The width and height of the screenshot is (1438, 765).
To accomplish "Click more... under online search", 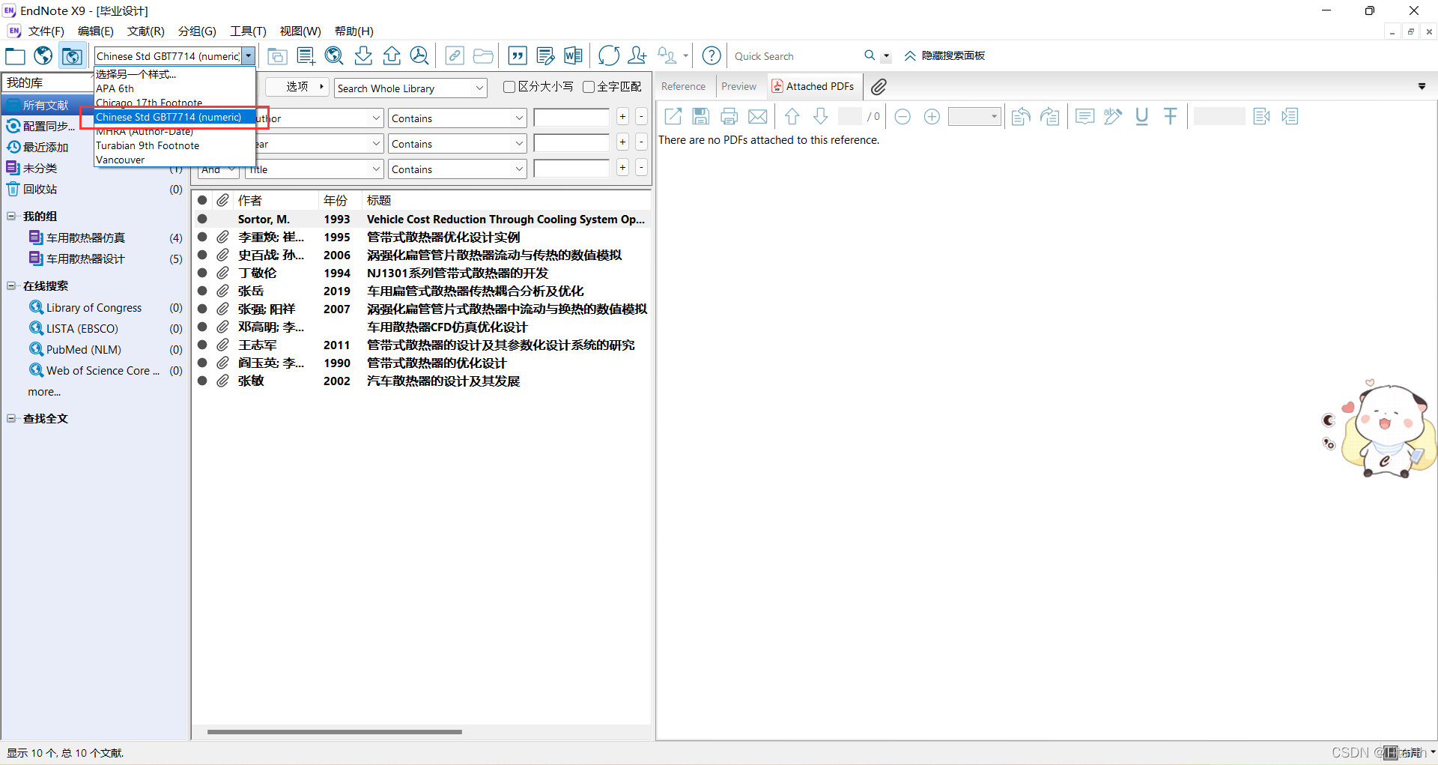I will coord(44,392).
